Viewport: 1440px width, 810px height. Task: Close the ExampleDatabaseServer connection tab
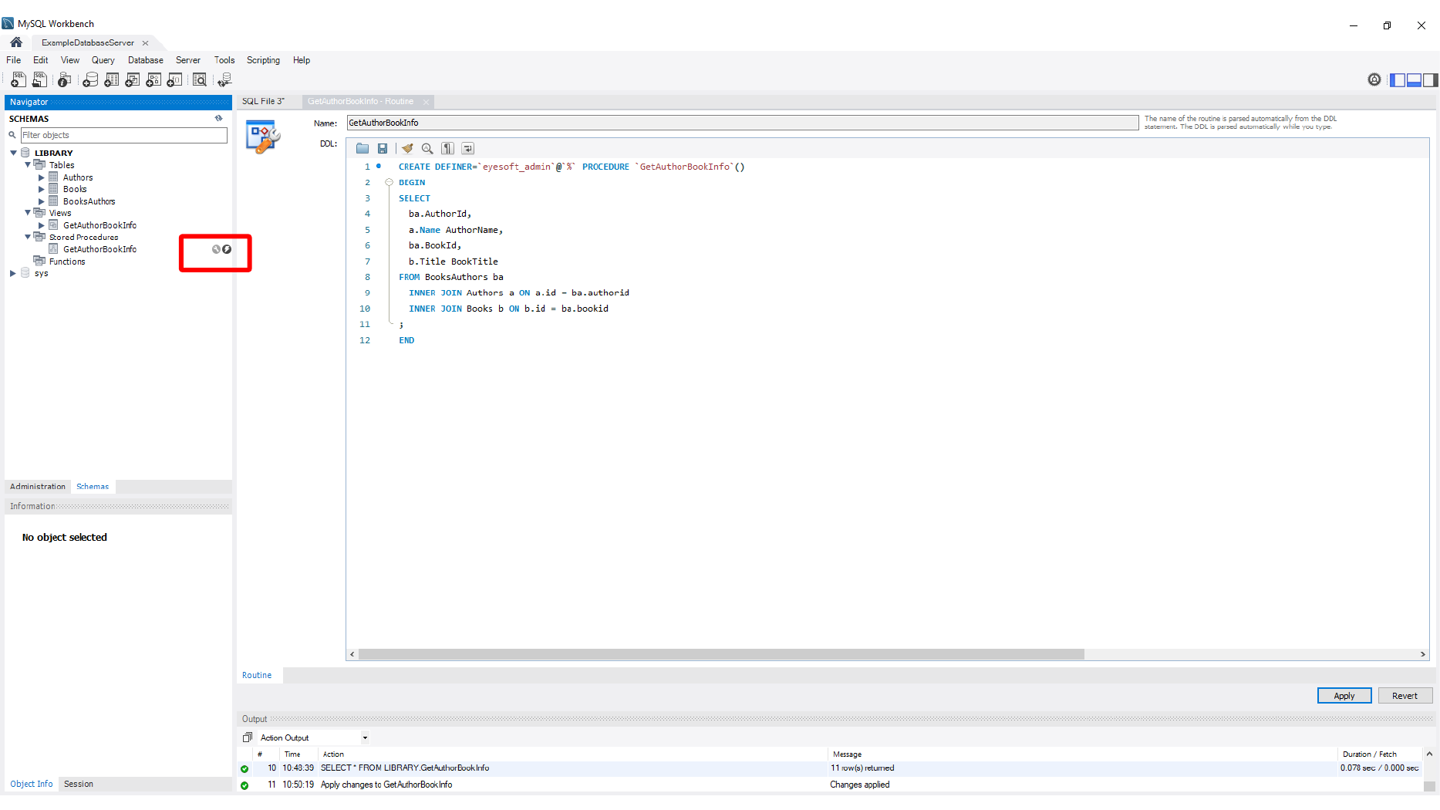[x=145, y=43]
